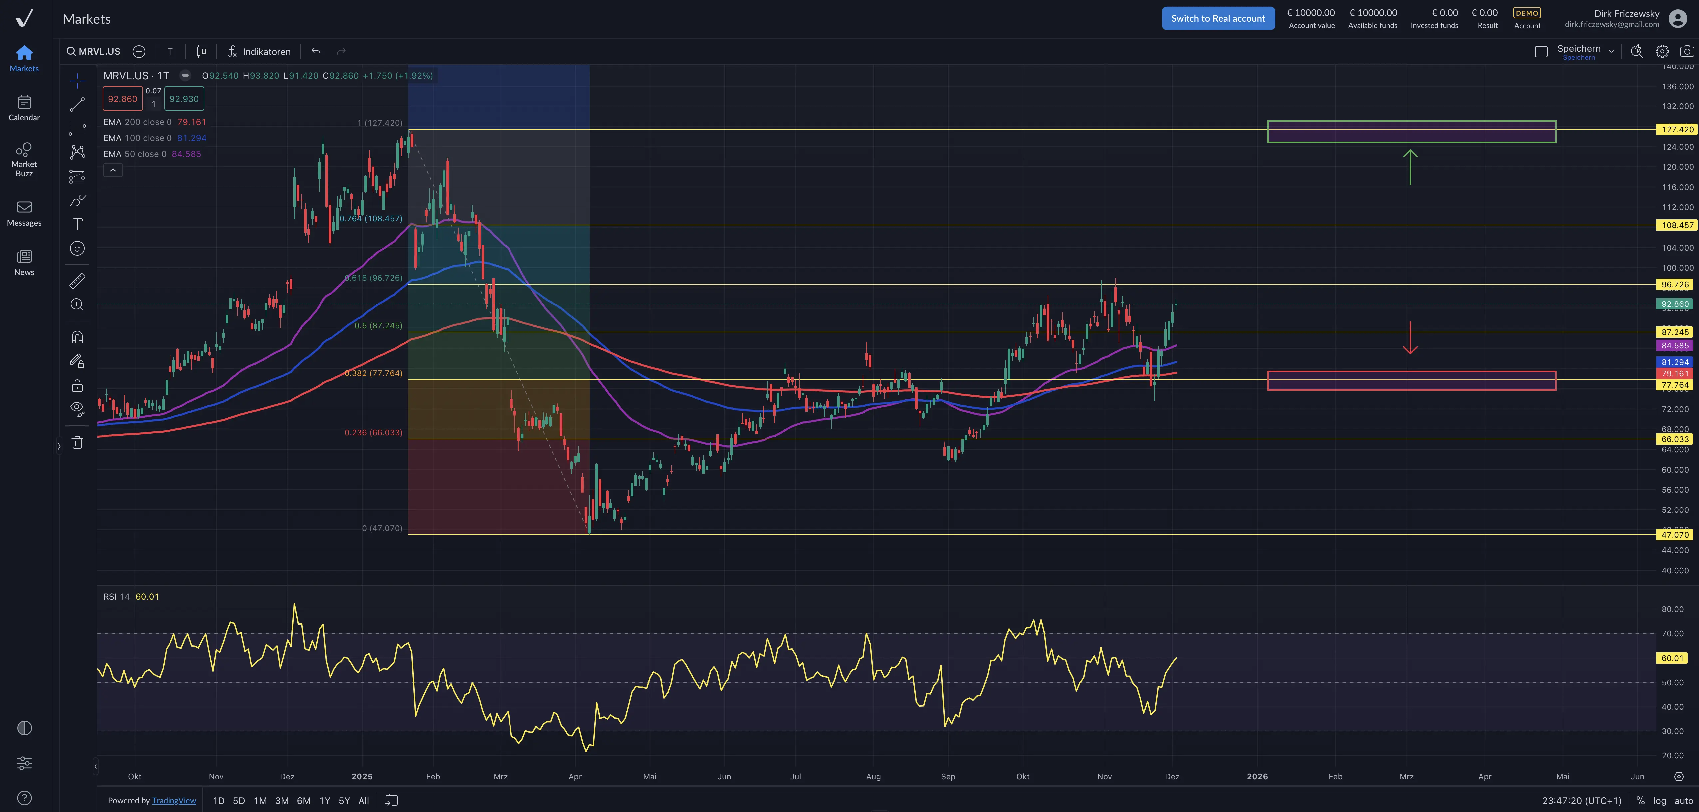Toggle logarithmic scale with log
The height and width of the screenshot is (812, 1699).
click(x=1659, y=800)
